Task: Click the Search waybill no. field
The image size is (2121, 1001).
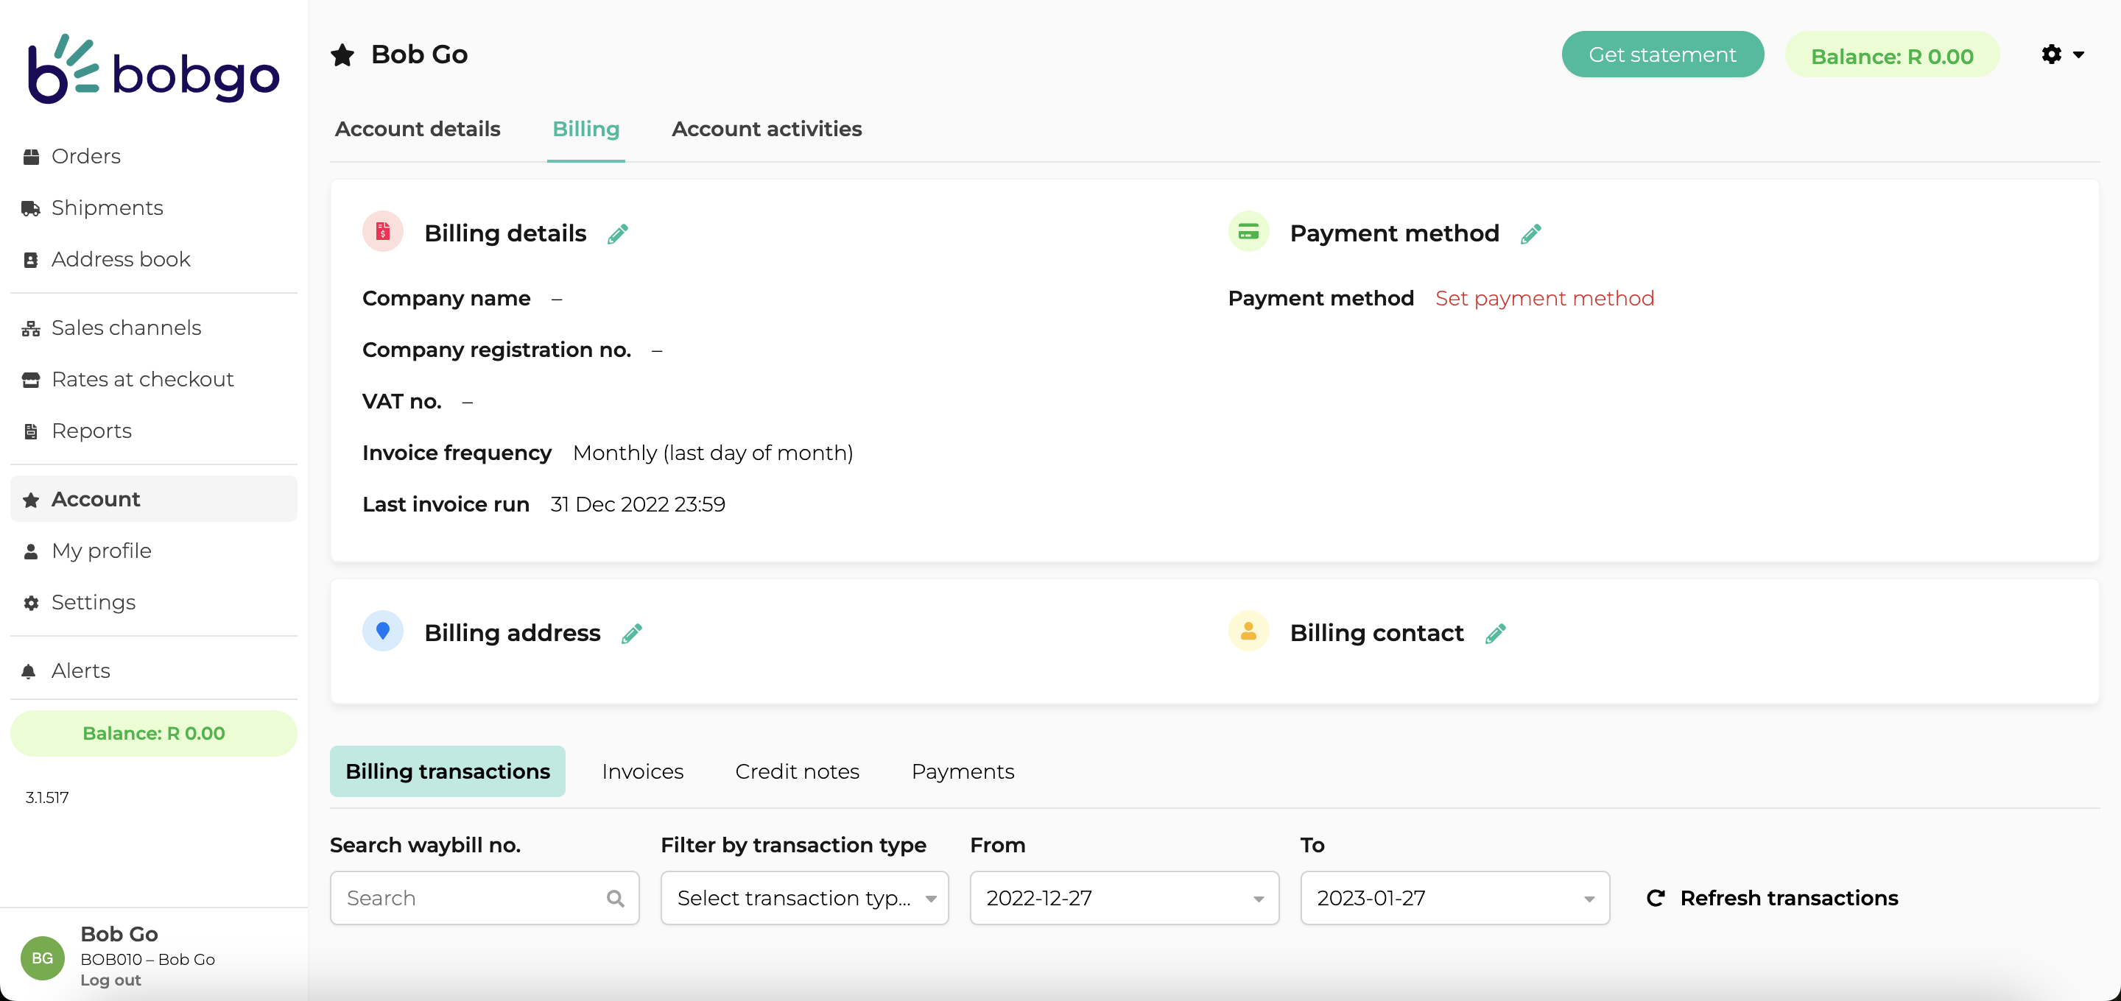Action: click(484, 897)
